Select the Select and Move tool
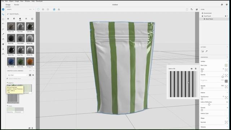This screenshot has width=231, height=130. (3, 14)
